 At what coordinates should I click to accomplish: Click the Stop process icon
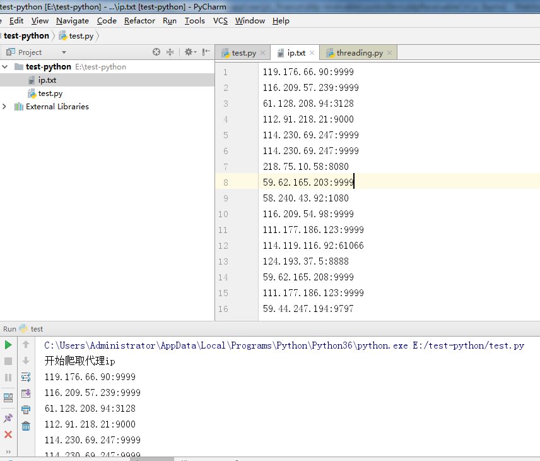click(8, 361)
